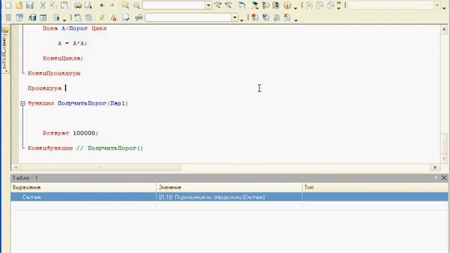The height and width of the screenshot is (253, 450).
Task: Click on the Возврат 100000 line
Action: coord(70,133)
